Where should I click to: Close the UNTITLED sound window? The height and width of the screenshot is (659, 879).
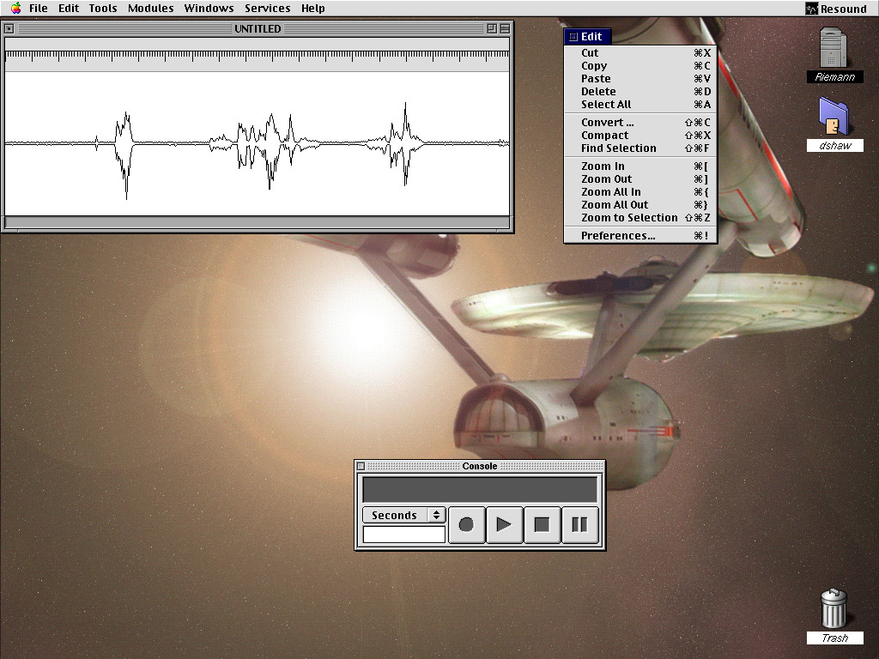point(9,28)
